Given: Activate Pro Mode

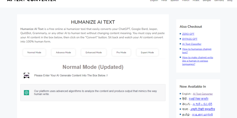Looking at the screenshot, I should coord(121,53).
